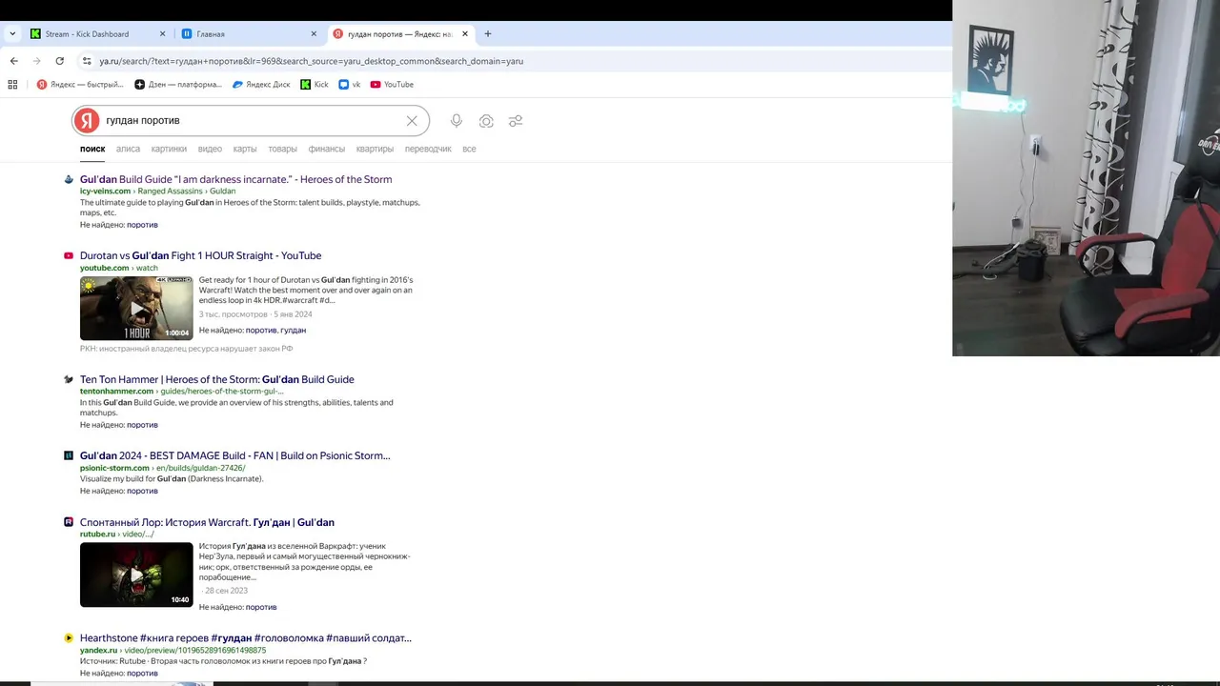This screenshot has width=1220, height=686.
Task: Open Kick bookmark
Action: pyautogui.click(x=315, y=84)
